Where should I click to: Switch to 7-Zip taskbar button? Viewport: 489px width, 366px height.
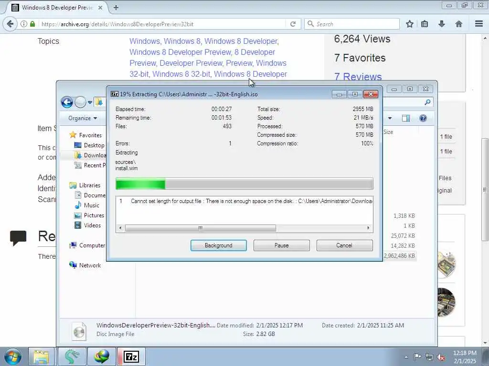click(x=131, y=356)
